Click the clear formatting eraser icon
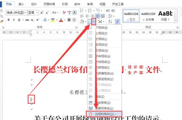Image resolution: width=182 pixels, height=120 pixels. pyautogui.click(x=64, y=12)
